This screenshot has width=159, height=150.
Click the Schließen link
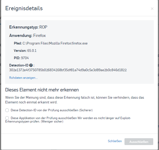115,141
